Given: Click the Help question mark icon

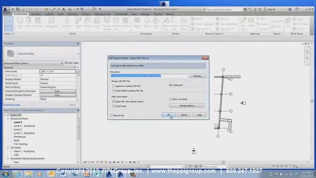Looking at the screenshot, I should coord(297,9).
